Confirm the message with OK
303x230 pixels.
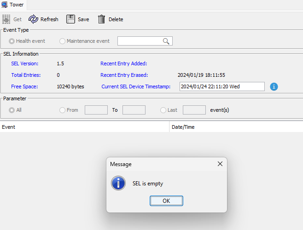coord(166,201)
